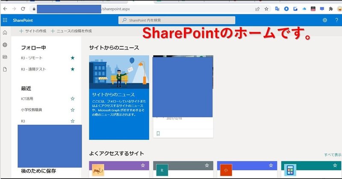
Task: Open the help question mark icon
Action: (336, 20)
